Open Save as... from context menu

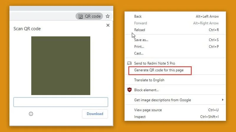tap(141, 40)
